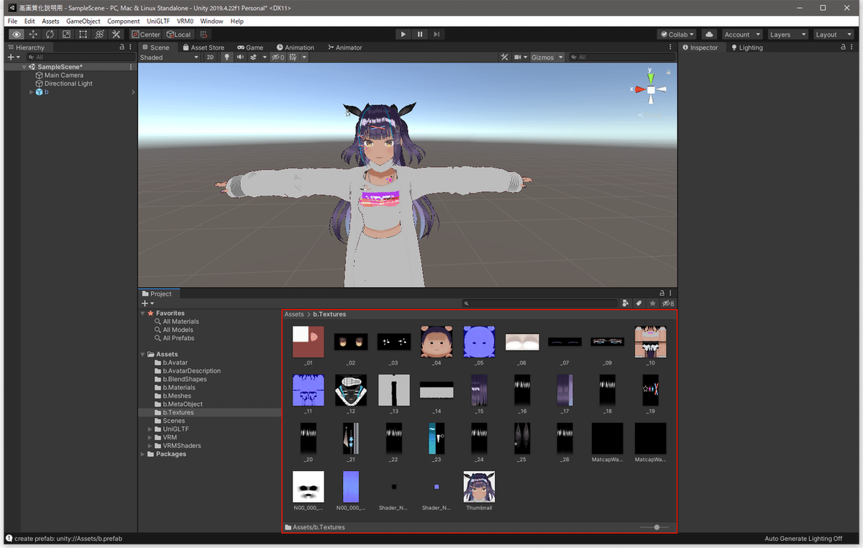Toggle Inspector panel lock

tap(843, 47)
